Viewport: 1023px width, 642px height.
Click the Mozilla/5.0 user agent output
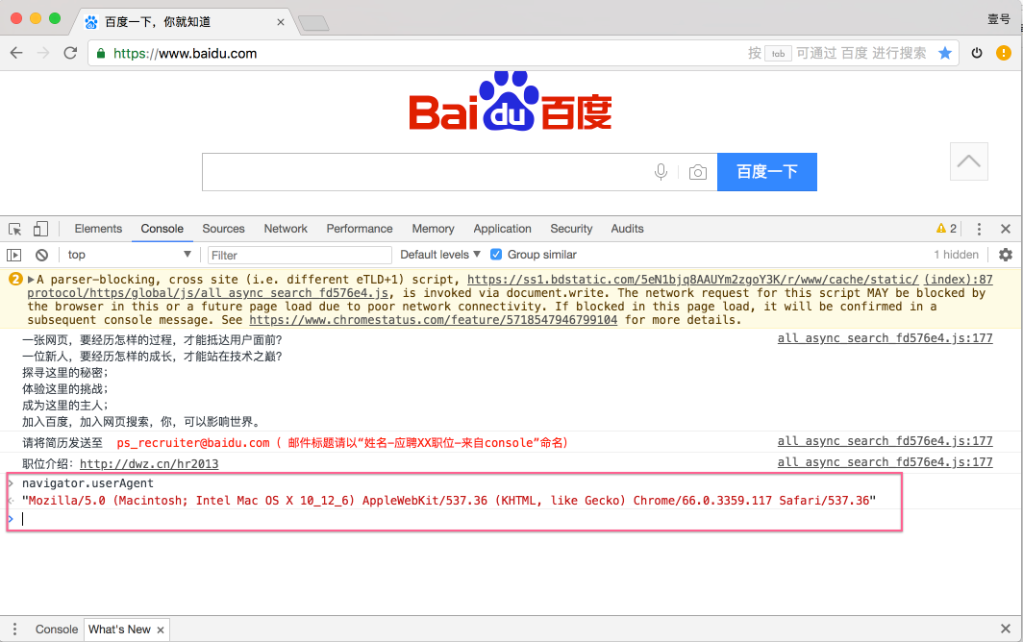coord(449,501)
